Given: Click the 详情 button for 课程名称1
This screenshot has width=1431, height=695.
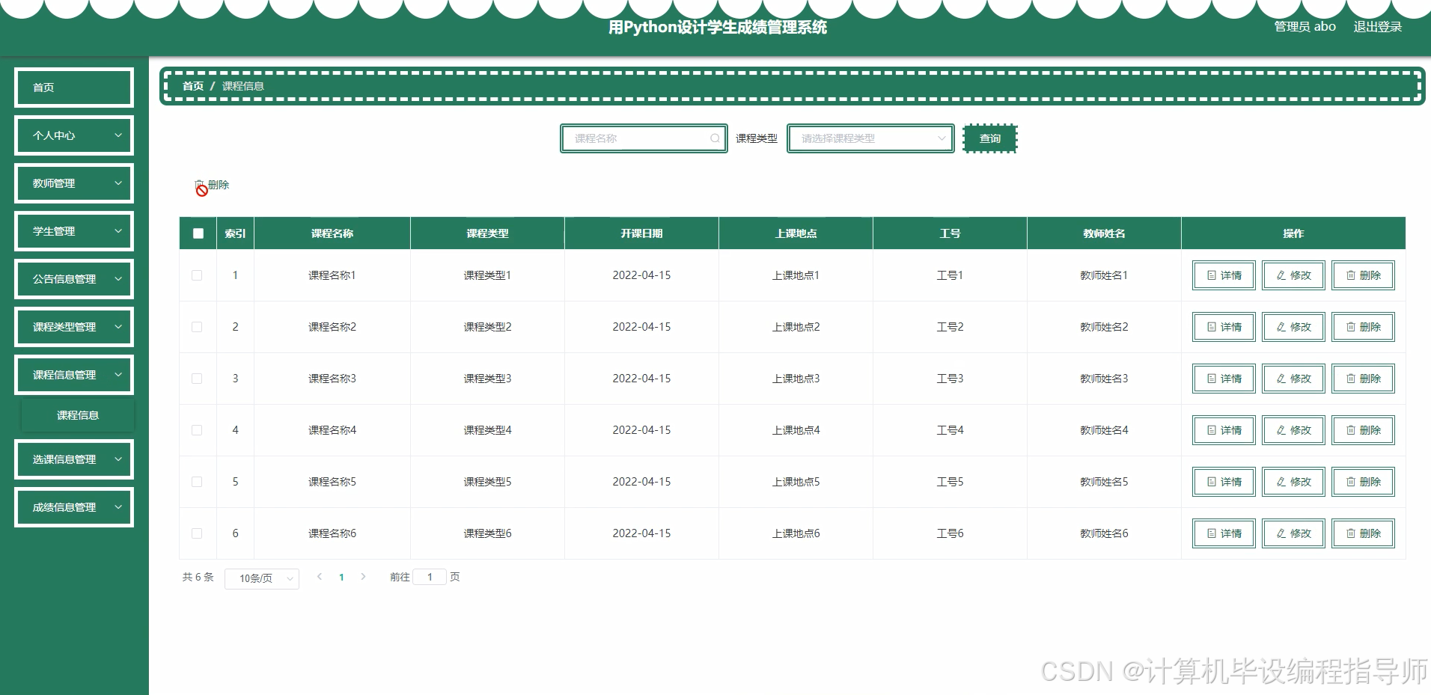Looking at the screenshot, I should (x=1224, y=275).
